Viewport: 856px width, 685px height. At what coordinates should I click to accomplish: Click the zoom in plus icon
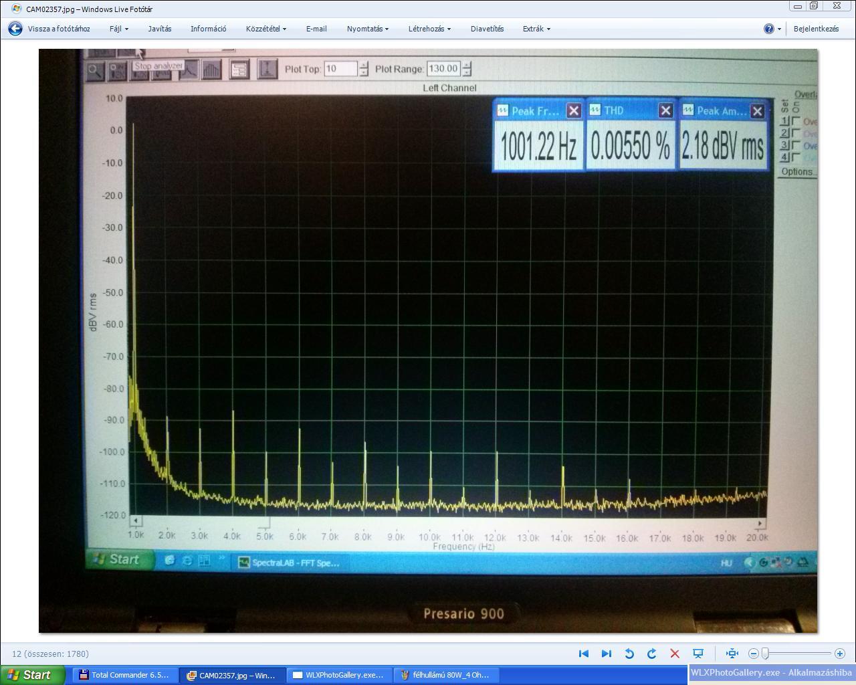(x=840, y=654)
